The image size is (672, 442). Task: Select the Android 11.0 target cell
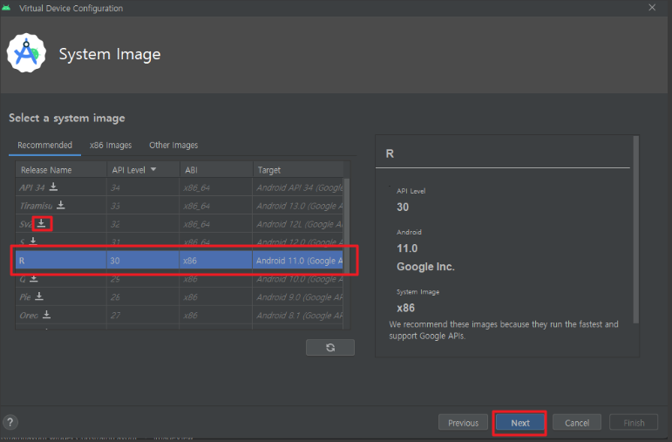click(298, 260)
